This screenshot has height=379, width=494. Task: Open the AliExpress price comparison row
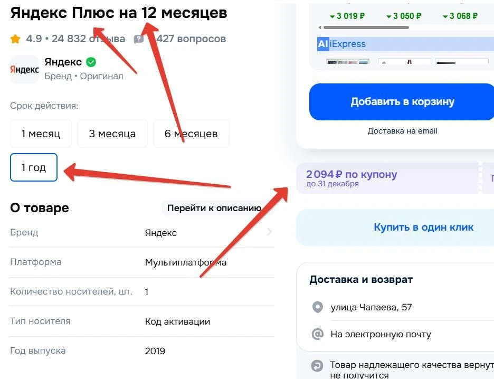tap(342, 44)
